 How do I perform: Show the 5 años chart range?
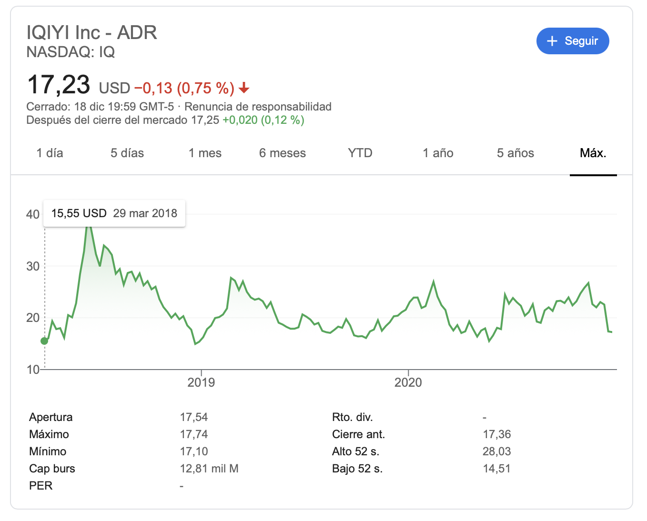(516, 153)
